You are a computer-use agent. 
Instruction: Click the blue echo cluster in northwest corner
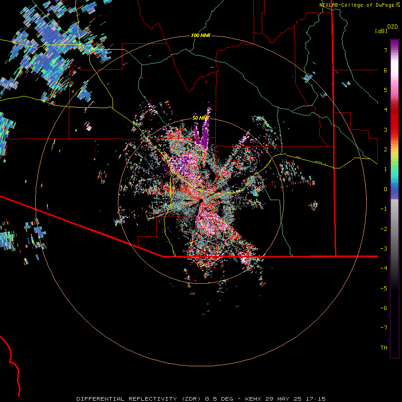coord(54,49)
